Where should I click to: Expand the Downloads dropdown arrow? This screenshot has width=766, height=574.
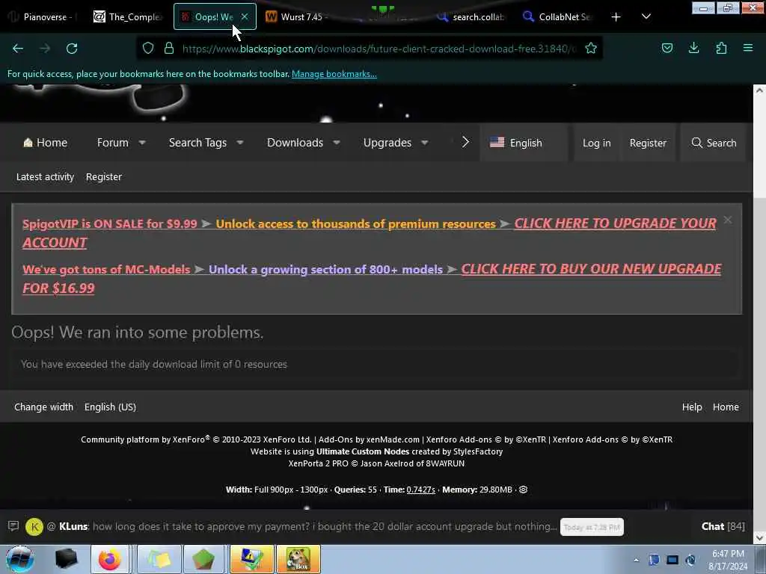pos(337,143)
